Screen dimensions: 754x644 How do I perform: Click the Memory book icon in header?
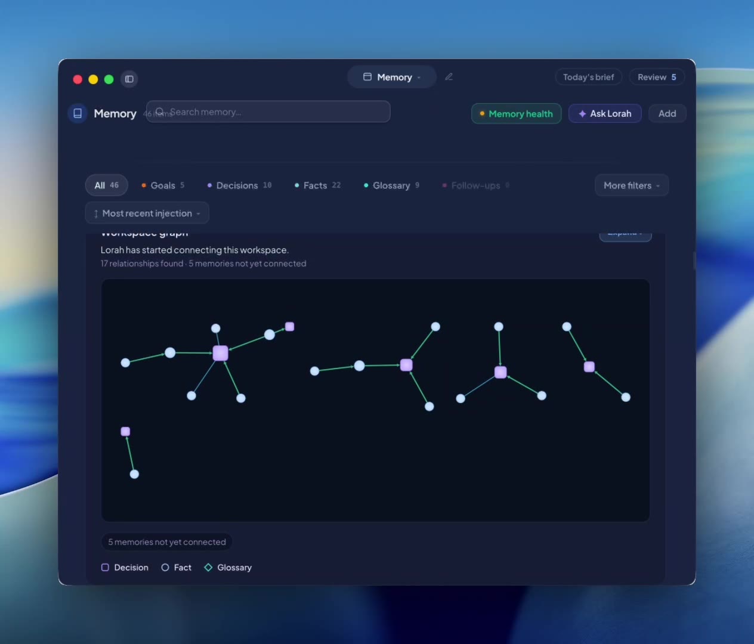coord(78,113)
